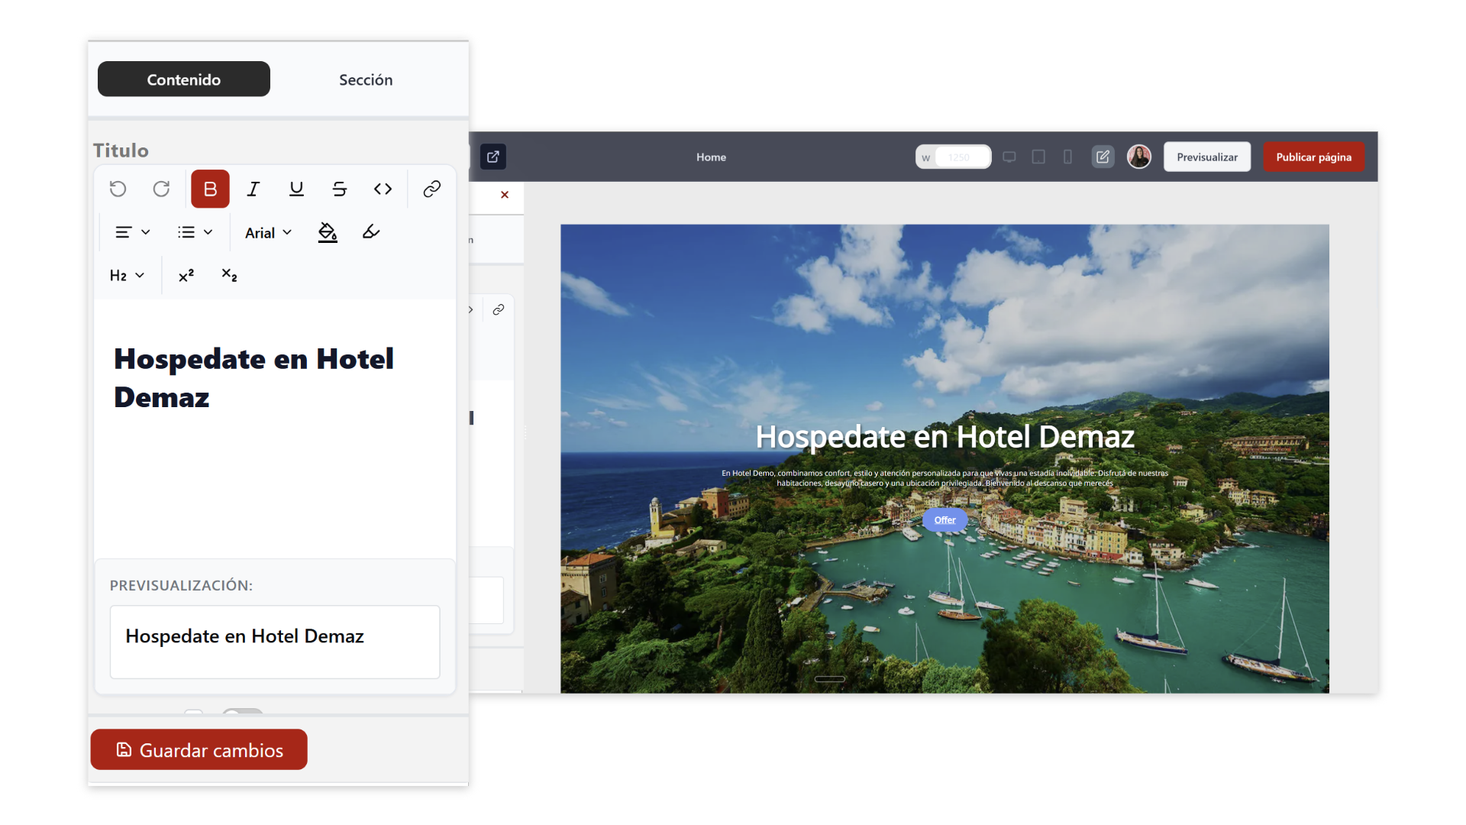Click the Publicar página button

coord(1313,157)
